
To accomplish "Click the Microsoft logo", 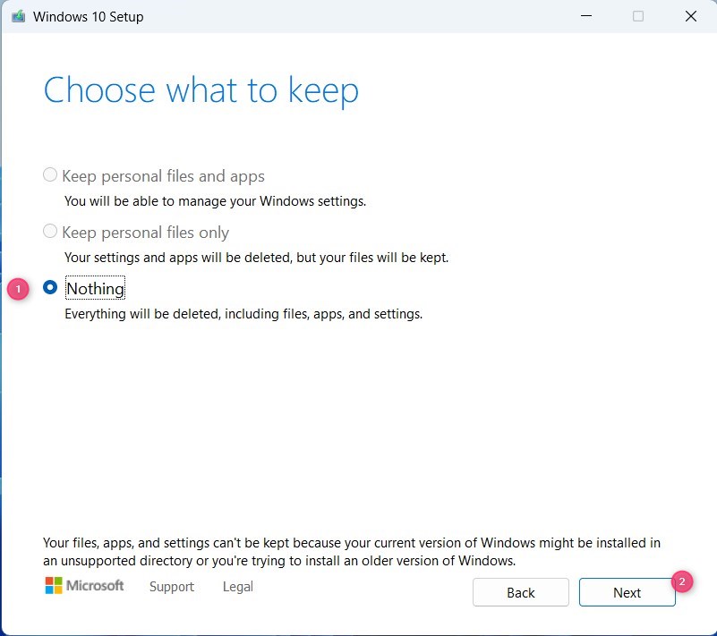I will pyautogui.click(x=85, y=585).
